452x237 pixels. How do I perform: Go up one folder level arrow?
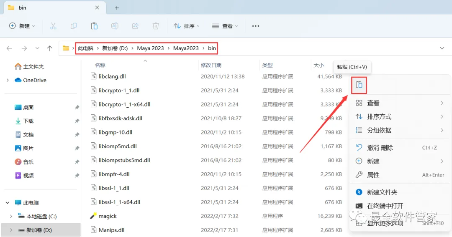(x=50, y=48)
